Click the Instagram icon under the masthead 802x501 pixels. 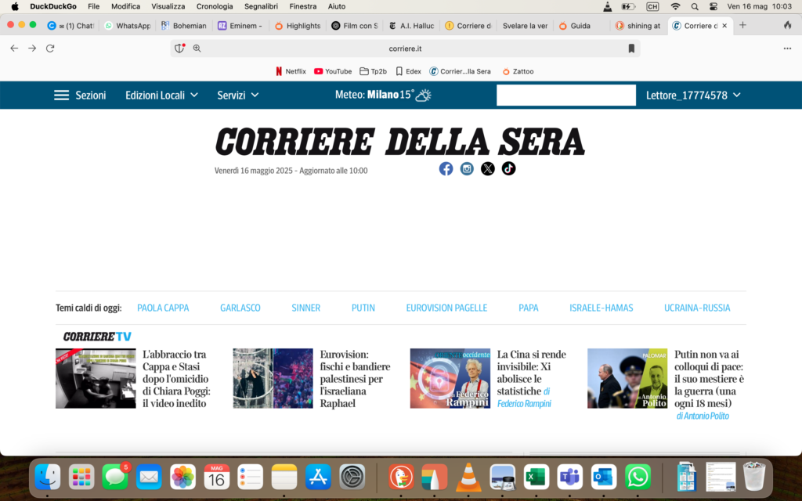467,168
